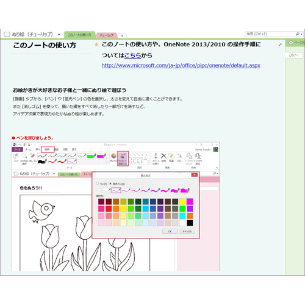
Task: Choose the magenta highlighter in pen gallery
Action: click(x=101, y=156)
